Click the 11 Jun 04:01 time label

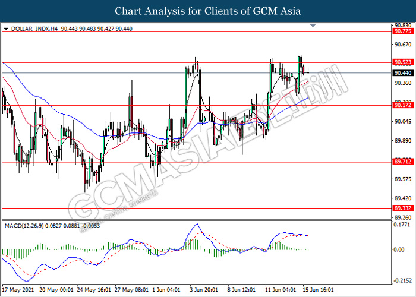pyautogui.click(x=281, y=290)
